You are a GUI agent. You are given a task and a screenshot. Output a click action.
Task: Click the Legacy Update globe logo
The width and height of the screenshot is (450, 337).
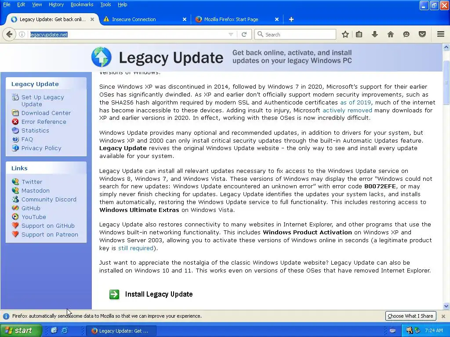[102, 57]
